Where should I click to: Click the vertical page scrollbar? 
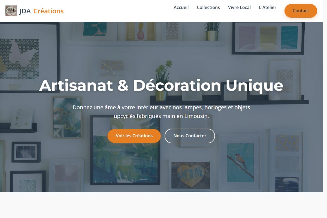[x=325, y=109]
